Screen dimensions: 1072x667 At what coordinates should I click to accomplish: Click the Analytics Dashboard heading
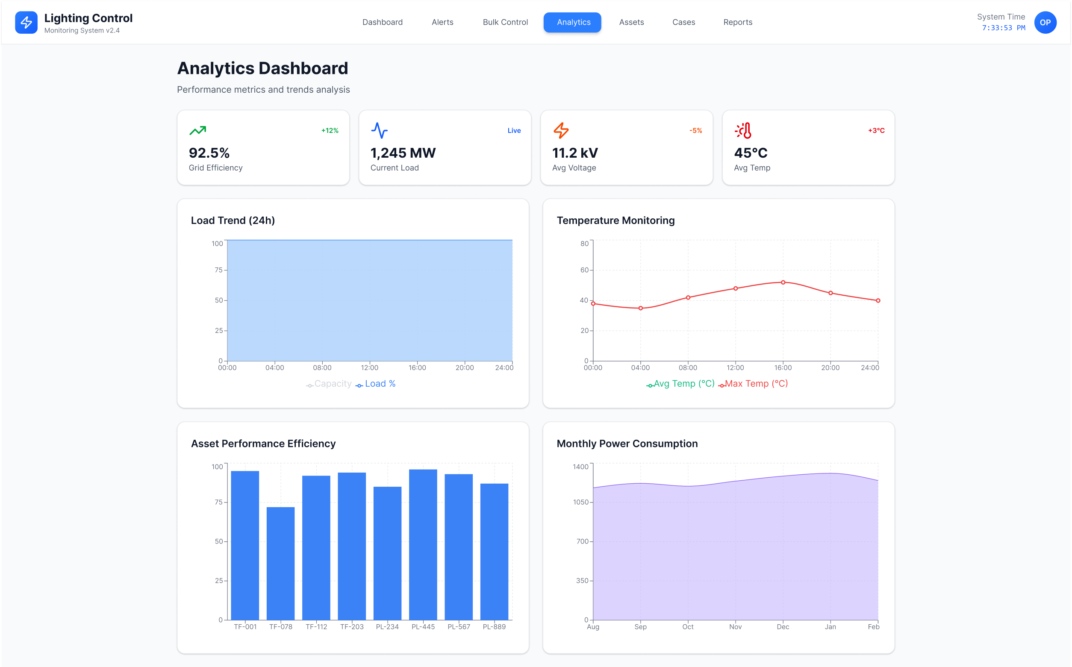pyautogui.click(x=262, y=68)
